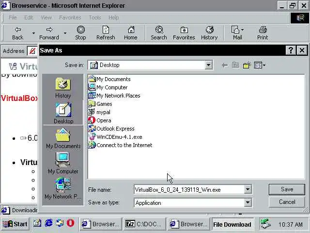Expand the Save as type dropdown

pos(248,203)
